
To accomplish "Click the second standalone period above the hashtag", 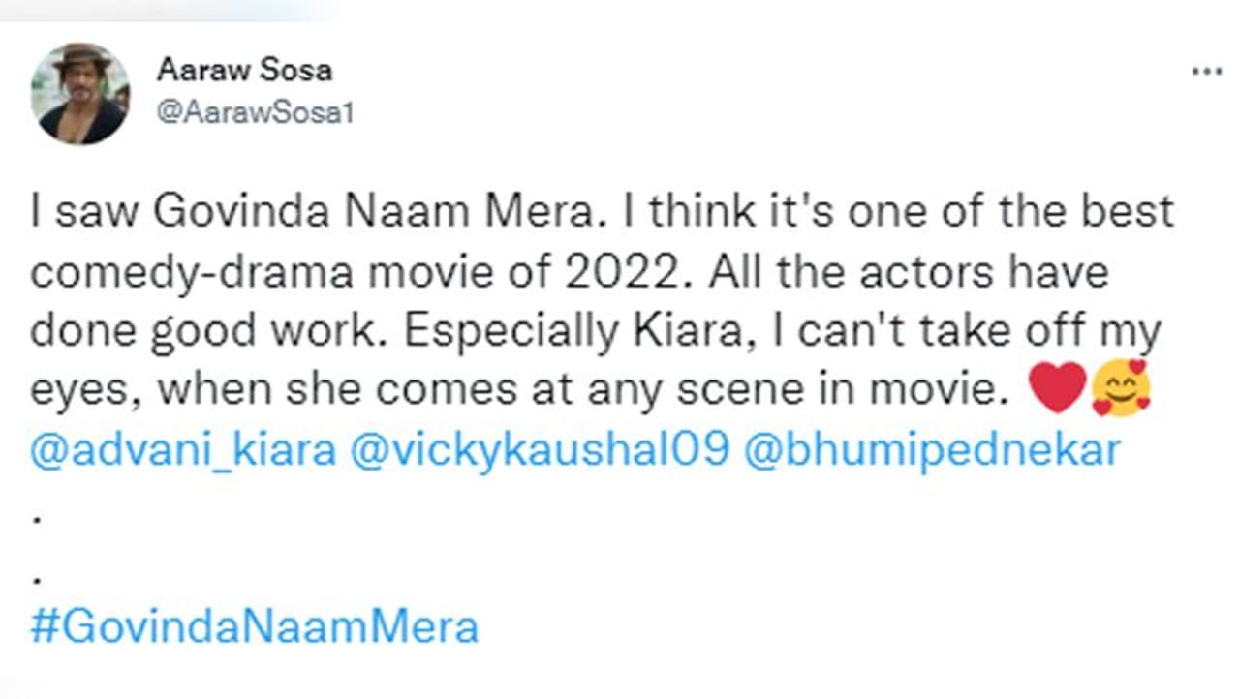I will coord(36,579).
